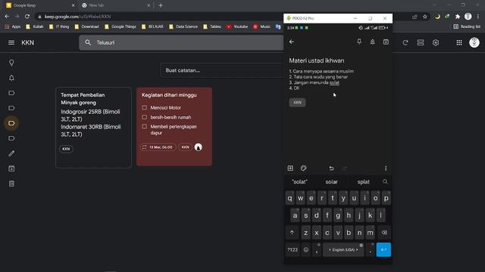The image size is (485, 272).
Task: Tap shift key on phone keyboard
Action: click(x=292, y=233)
